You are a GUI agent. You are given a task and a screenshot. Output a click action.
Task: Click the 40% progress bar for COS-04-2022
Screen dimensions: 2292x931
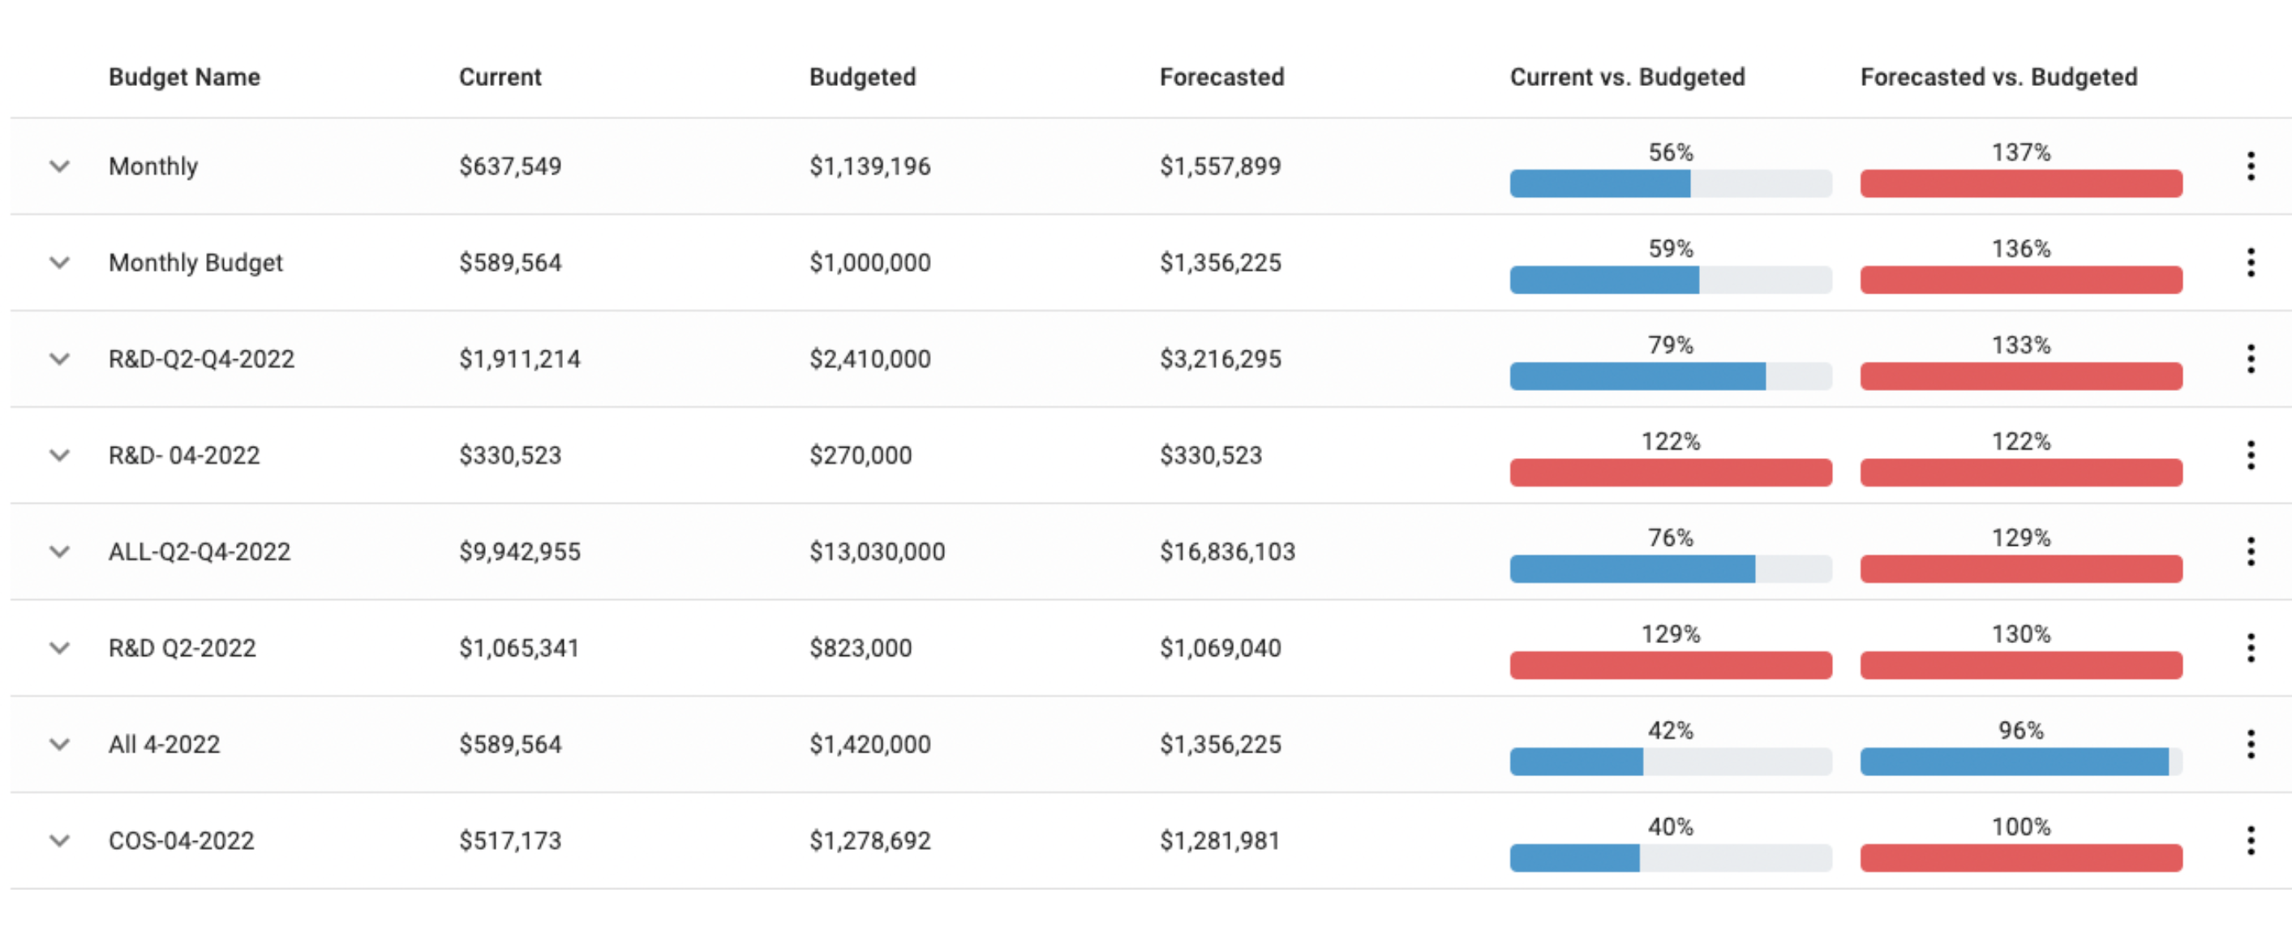[x=1671, y=858]
